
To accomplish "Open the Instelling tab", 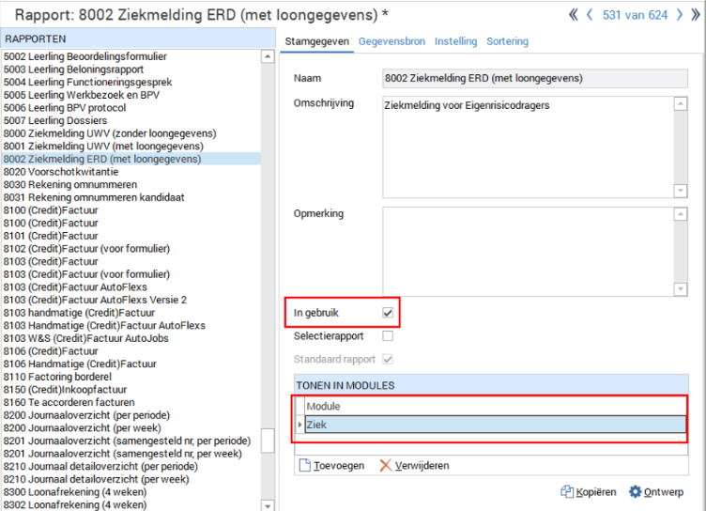I will pyautogui.click(x=454, y=41).
